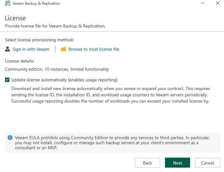224x172 pixels.
Task: Click the Veeam EULA notice text
Action: (x=112, y=143)
